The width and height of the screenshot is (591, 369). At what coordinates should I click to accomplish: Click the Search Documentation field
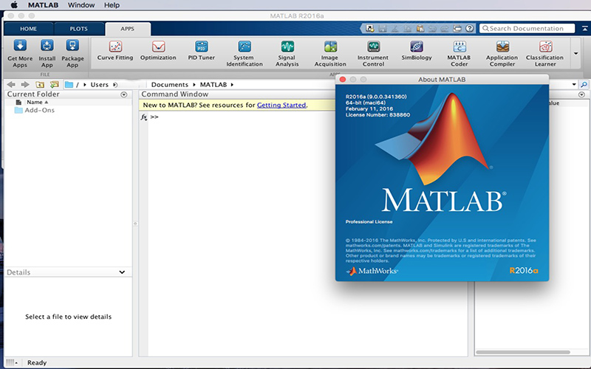click(x=527, y=28)
